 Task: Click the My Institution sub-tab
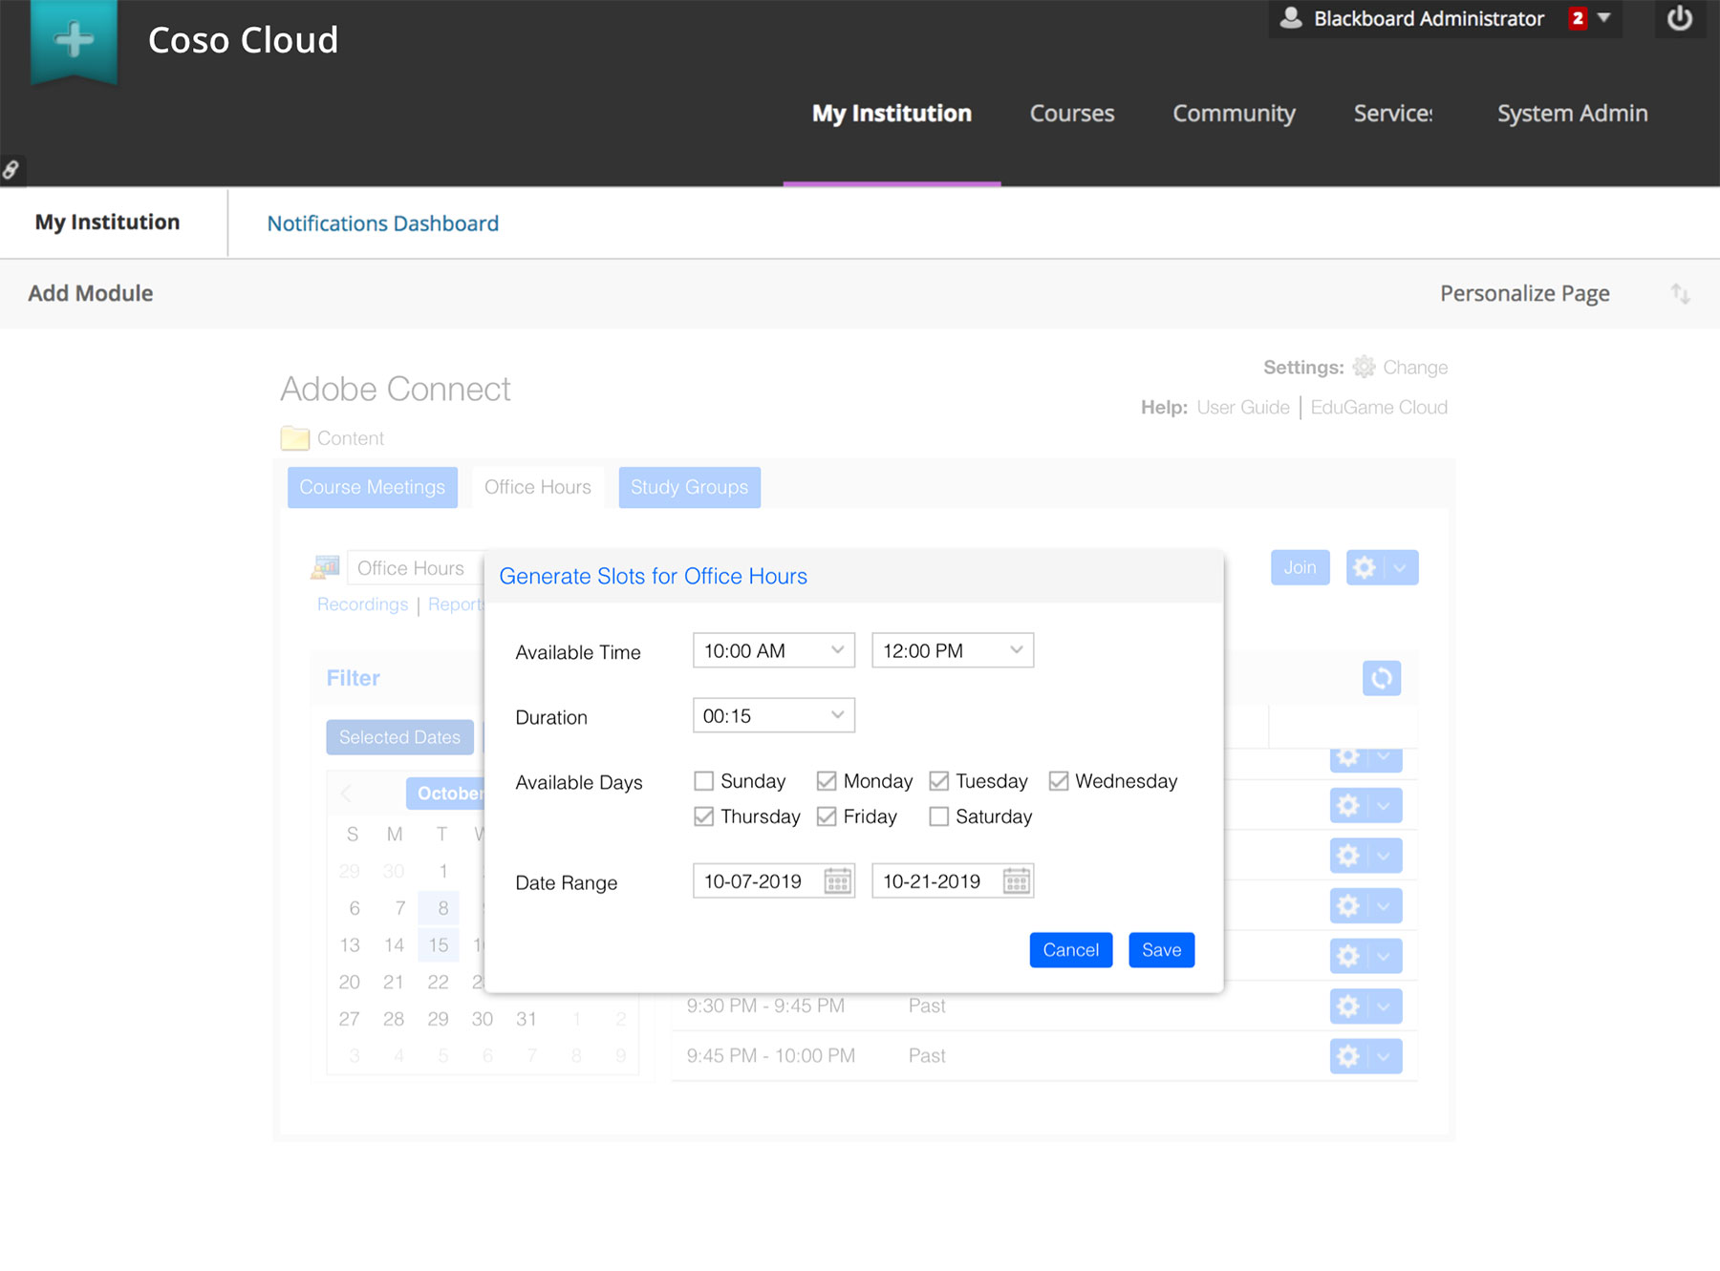tap(108, 222)
